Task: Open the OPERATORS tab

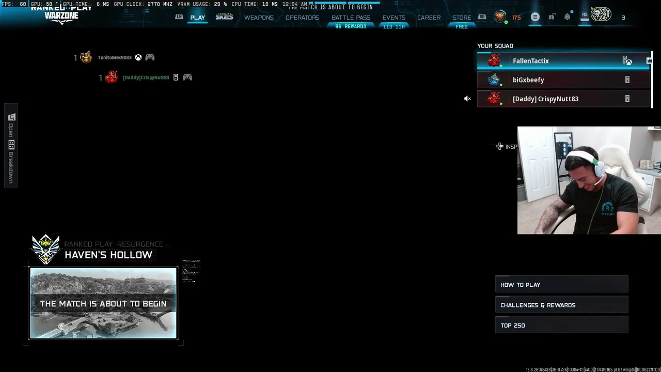Action: [302, 18]
